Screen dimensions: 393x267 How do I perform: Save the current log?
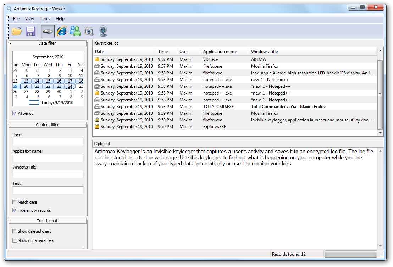31,31
